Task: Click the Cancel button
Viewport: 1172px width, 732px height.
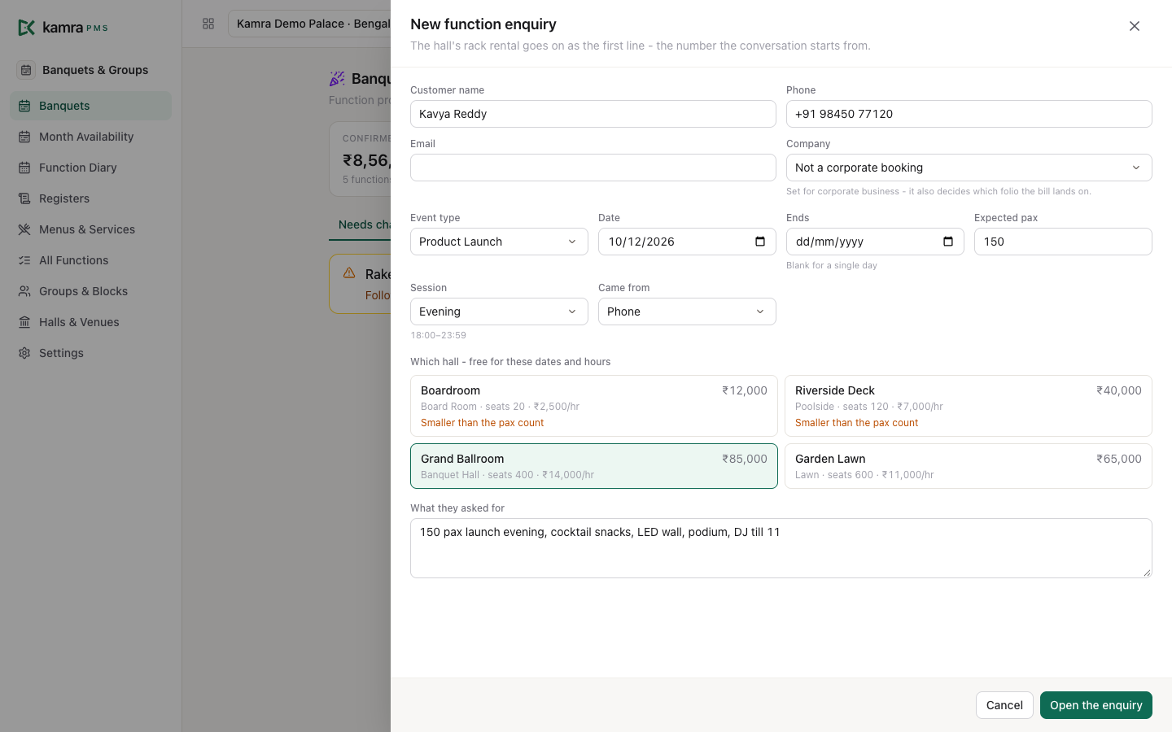Action: pos(1004,705)
